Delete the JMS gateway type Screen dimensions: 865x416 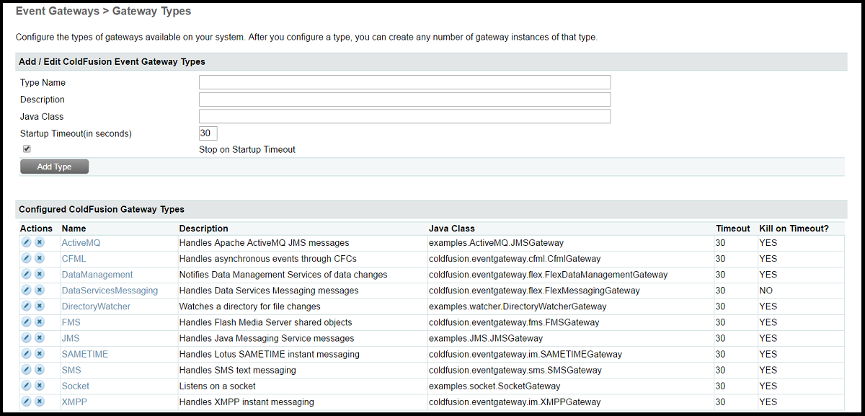coord(40,338)
